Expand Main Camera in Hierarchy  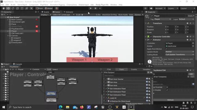pyautogui.click(x=8, y=20)
